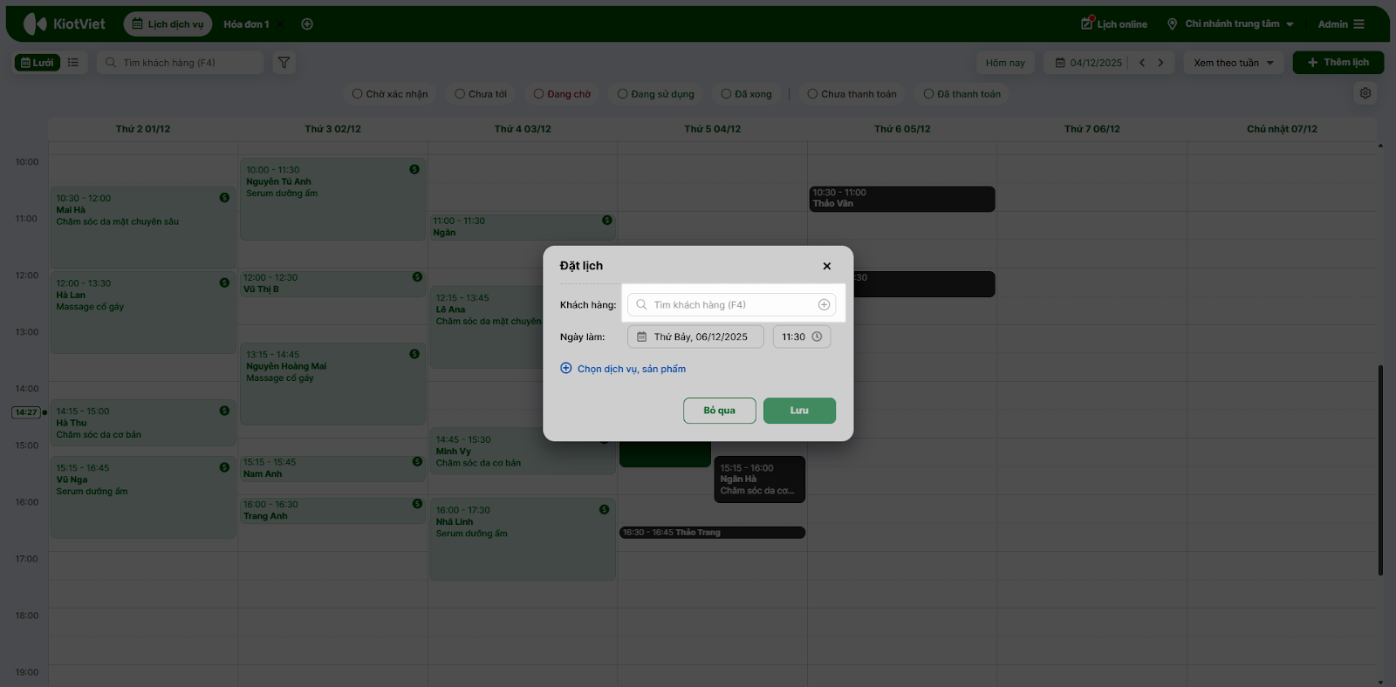Switch to Hóa đơn 1 tab
The height and width of the screenshot is (687, 1396).
[x=246, y=24]
